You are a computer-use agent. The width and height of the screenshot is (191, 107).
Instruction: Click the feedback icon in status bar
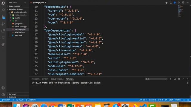pyautogui.click(x=184, y=100)
